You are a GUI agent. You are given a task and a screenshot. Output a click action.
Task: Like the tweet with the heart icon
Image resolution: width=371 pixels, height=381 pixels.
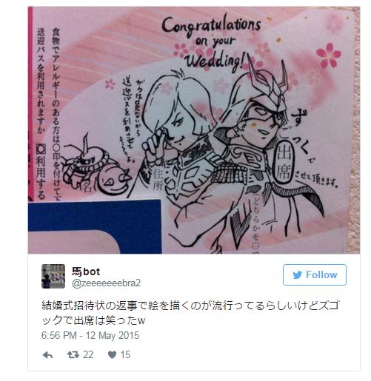coord(112,354)
